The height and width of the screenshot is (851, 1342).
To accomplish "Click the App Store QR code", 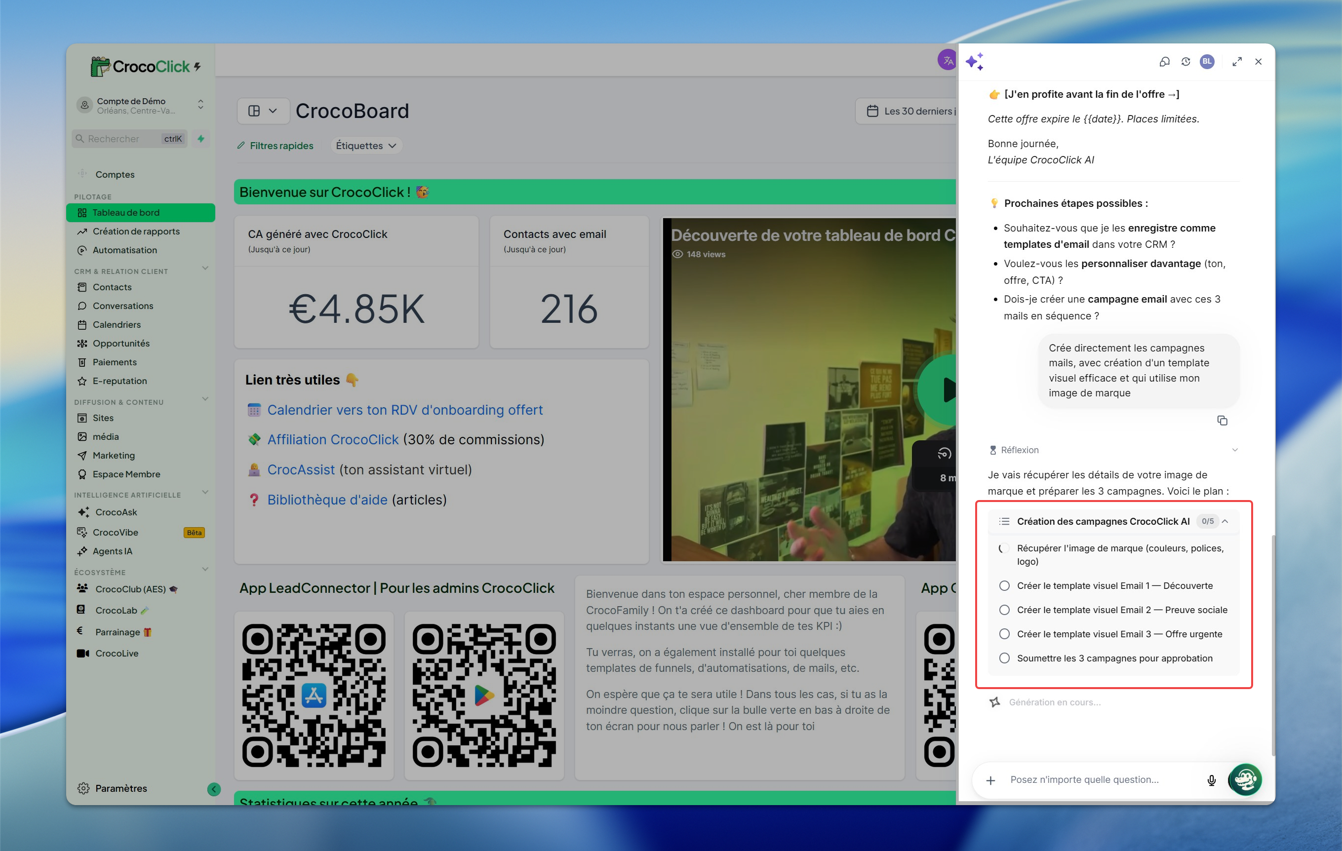I will pos(314,696).
